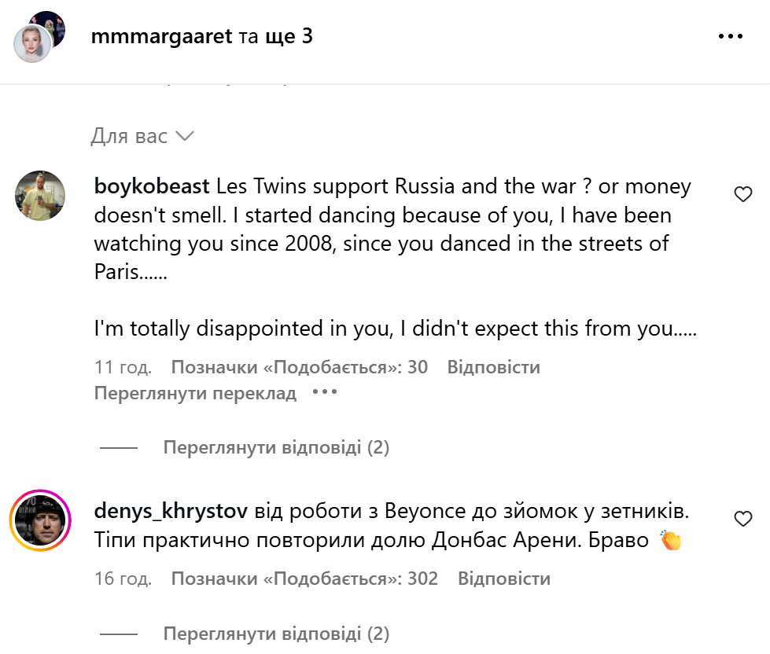Expand replies under boykobeast's comment
770x654 pixels.
(276, 448)
